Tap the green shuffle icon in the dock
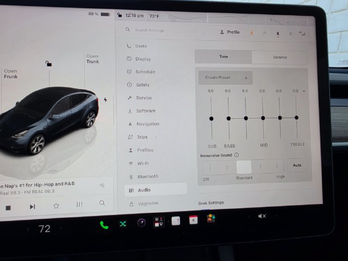Viewport: 348px width, 261px height. pos(123,224)
